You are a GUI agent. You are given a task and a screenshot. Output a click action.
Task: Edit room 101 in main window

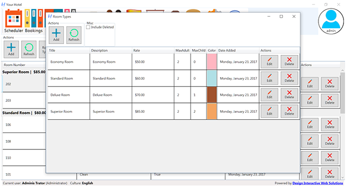(310, 174)
